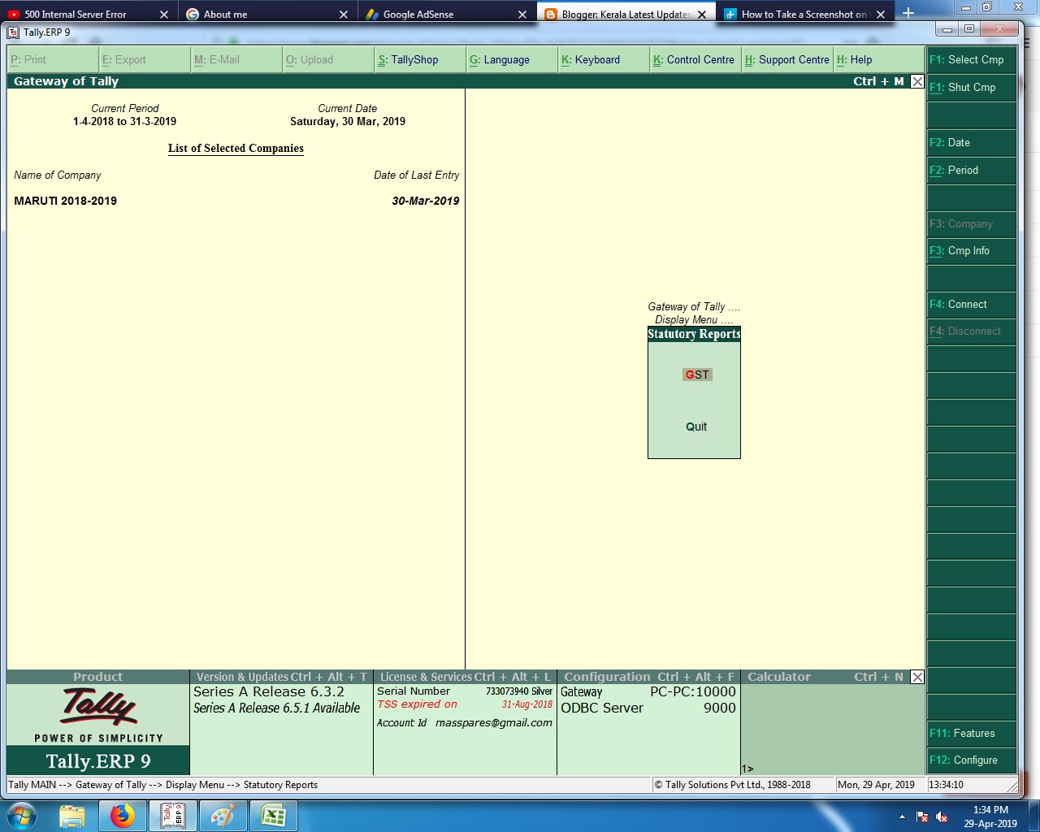Click F3: Cmp Info button
1040x832 pixels.
(972, 251)
